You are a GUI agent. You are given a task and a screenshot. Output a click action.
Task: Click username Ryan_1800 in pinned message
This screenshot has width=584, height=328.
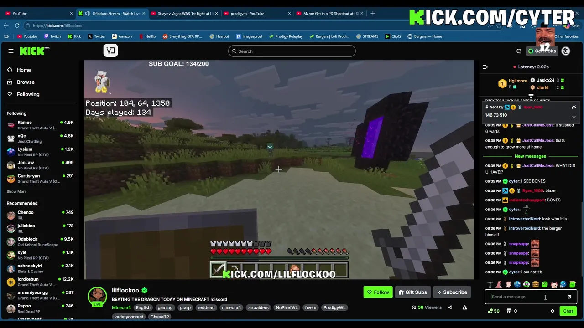[533, 107]
